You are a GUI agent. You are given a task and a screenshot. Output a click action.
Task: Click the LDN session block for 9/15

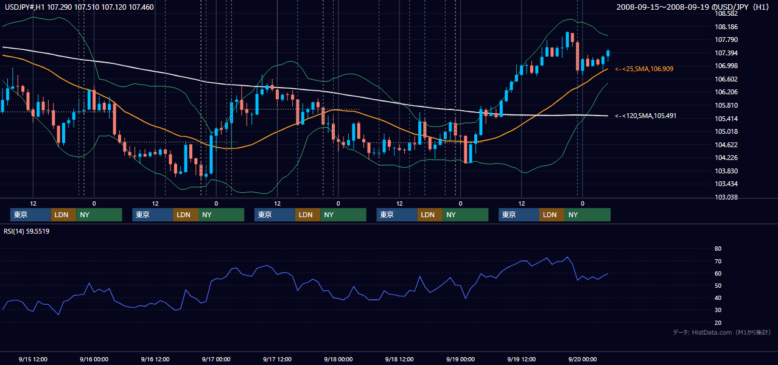63,215
